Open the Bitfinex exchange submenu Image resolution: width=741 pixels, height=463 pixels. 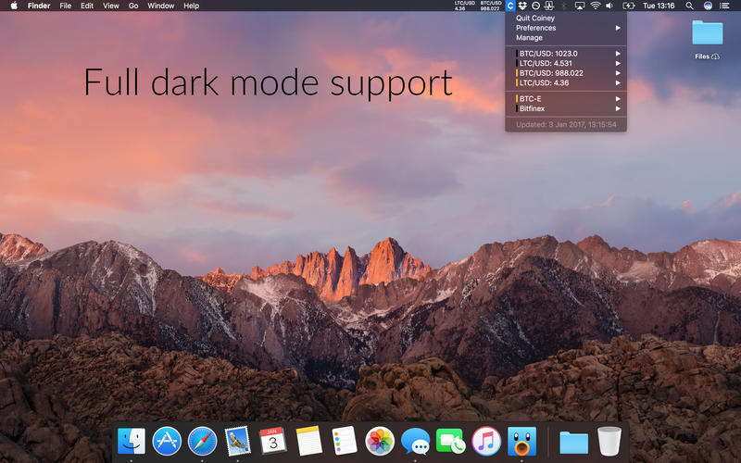tap(566, 108)
